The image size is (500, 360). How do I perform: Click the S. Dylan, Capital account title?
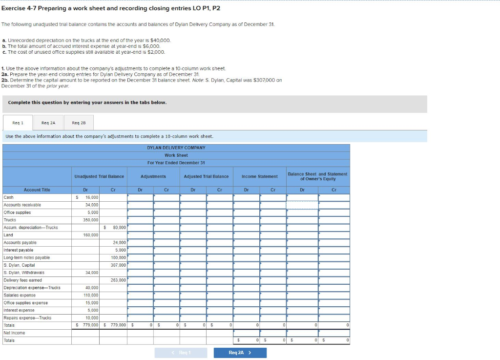[x=19, y=265]
